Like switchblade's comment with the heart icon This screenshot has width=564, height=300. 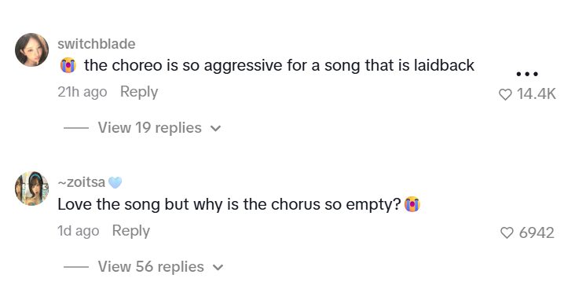coord(505,94)
